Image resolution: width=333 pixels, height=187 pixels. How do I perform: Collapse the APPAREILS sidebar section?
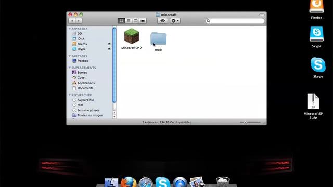click(69, 29)
